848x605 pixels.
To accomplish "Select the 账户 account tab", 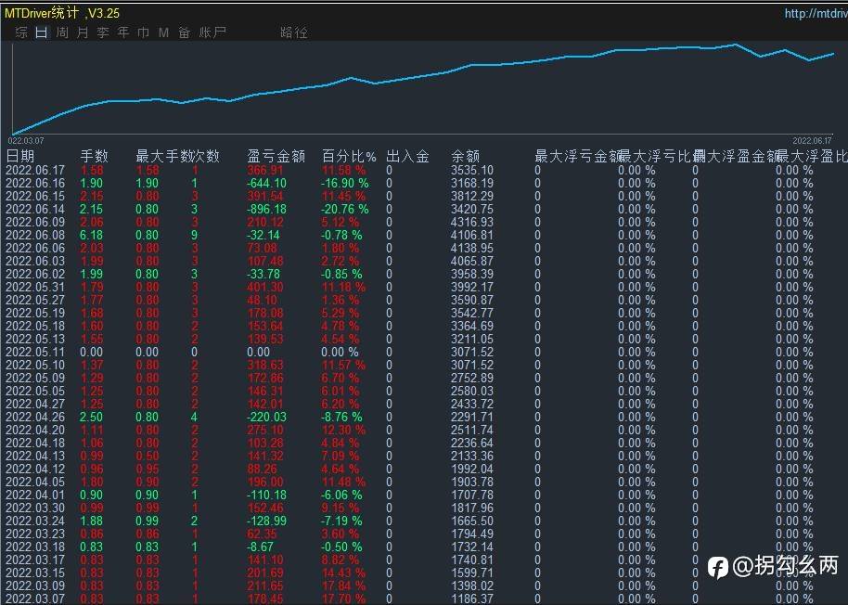I will pyautogui.click(x=212, y=32).
